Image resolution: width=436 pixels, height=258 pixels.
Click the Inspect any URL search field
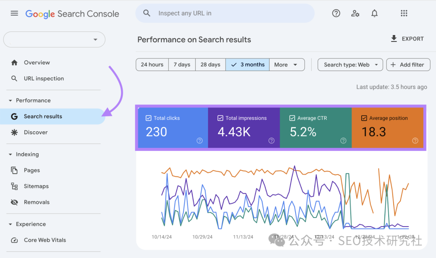point(225,13)
